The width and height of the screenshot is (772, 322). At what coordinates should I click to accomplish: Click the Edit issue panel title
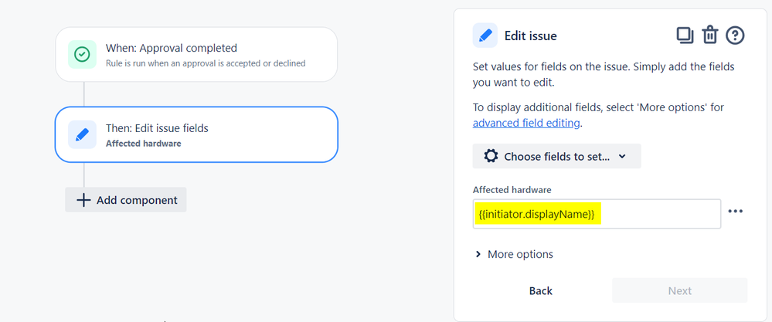tap(530, 36)
